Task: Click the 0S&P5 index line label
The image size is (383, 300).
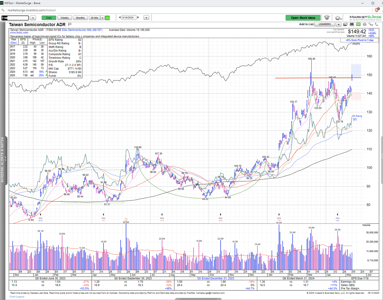Action: [x=357, y=43]
